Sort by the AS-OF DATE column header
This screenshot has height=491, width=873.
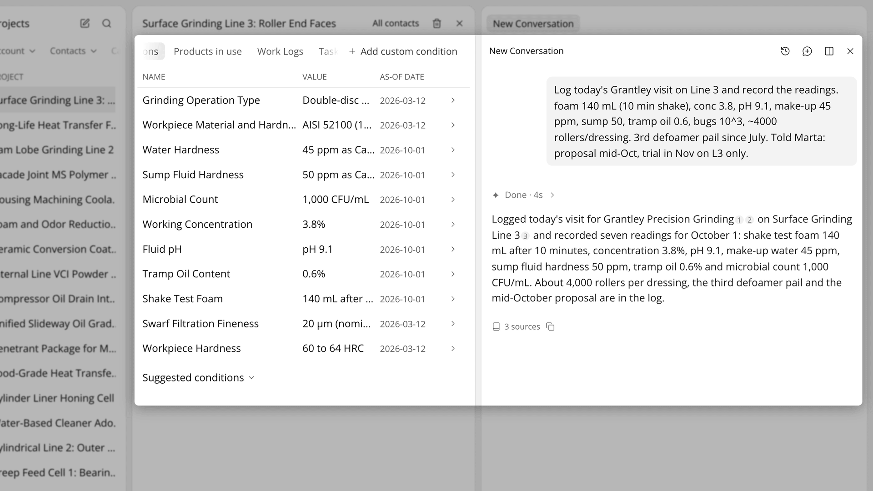[402, 77]
